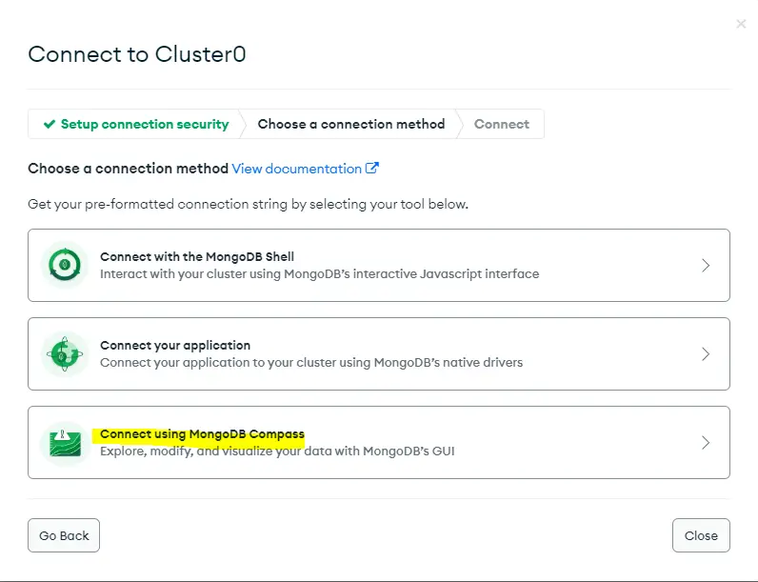Select Connect with the MongoDB Shell title
Screen dimensions: 758x582
click(x=197, y=256)
